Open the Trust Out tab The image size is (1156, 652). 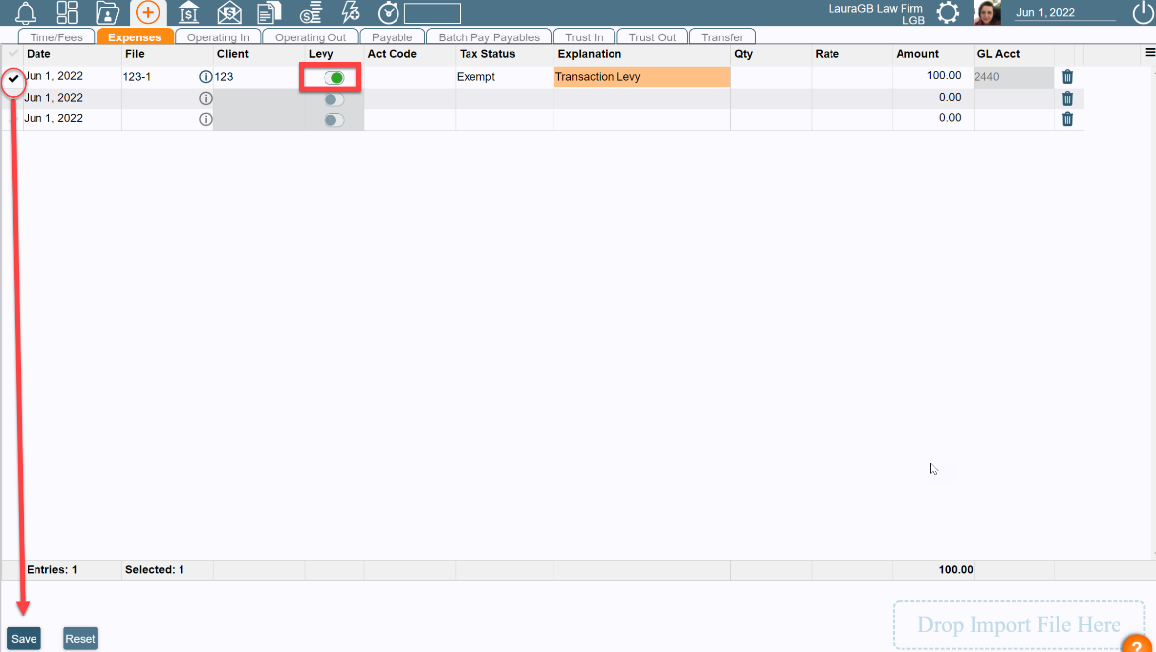point(652,36)
